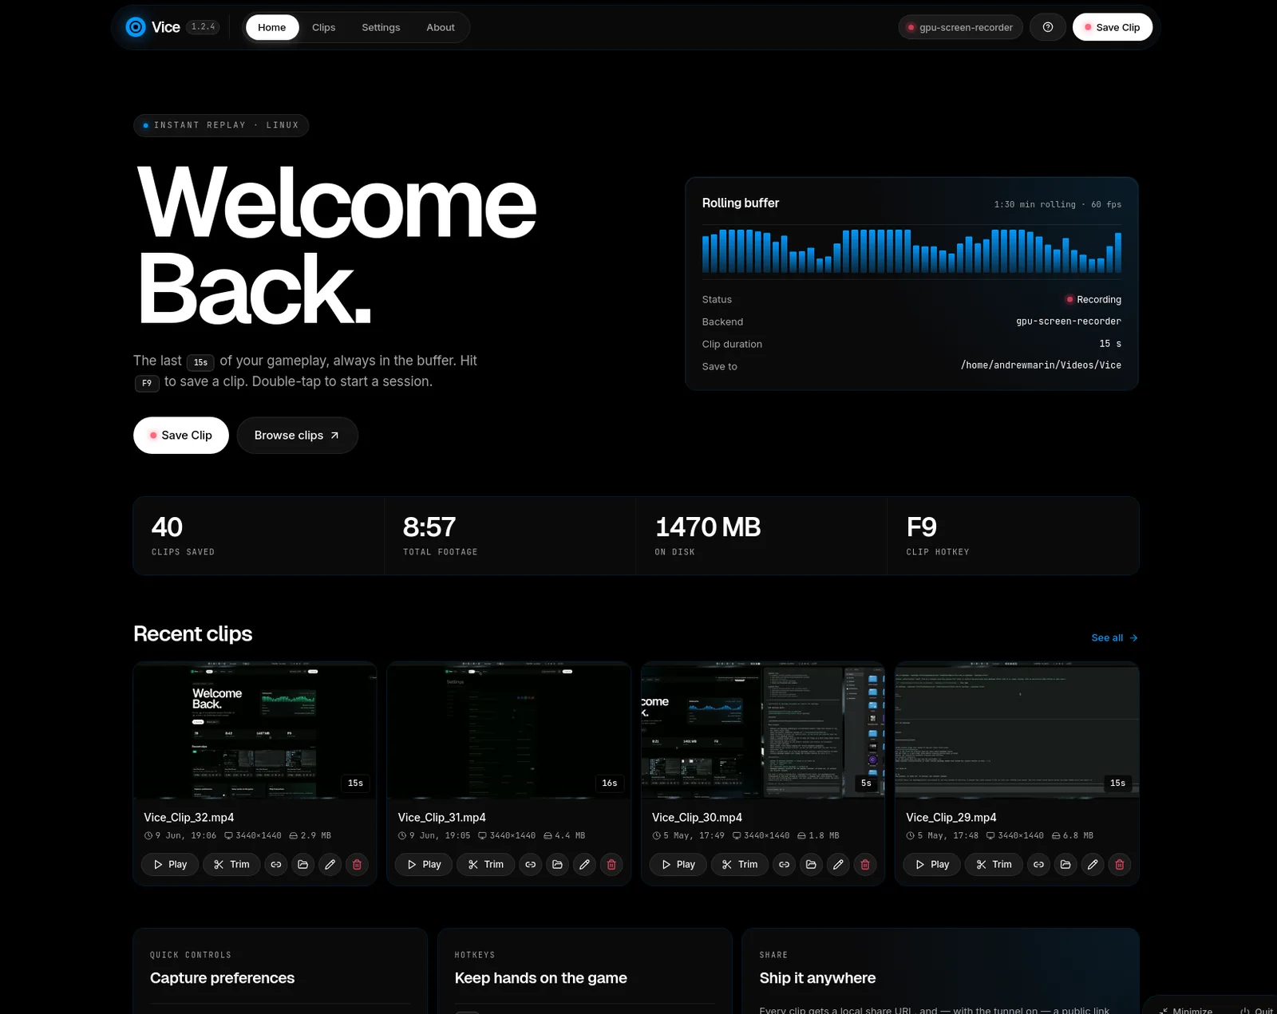Play Vice_Clip_30.mp4
Screen dimensions: 1277x1014
point(678,864)
